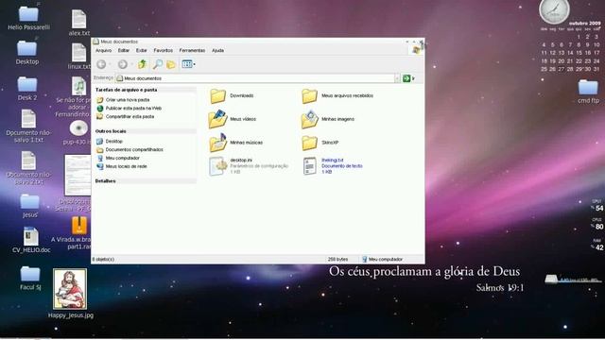
Task: Open the Arquivo menu
Action: click(x=103, y=50)
